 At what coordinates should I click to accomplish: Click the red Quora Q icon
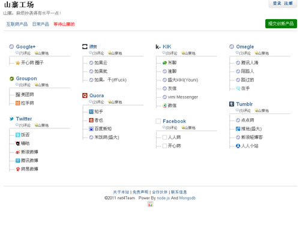point(85,95)
